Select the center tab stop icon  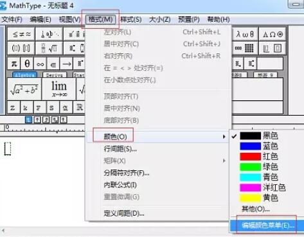[x=37, y=119]
